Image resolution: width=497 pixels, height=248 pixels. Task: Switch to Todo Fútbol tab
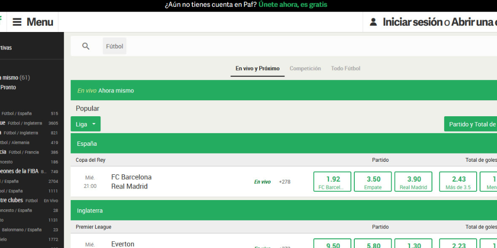click(x=346, y=68)
